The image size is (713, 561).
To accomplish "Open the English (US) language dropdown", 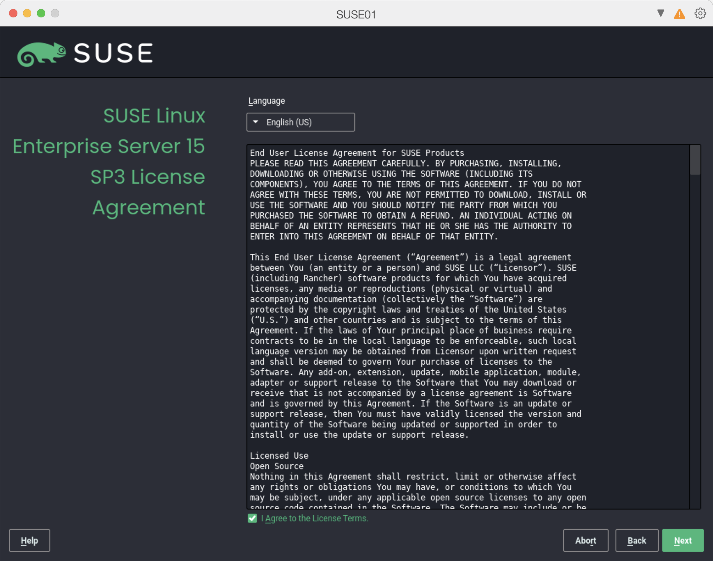I will [x=301, y=122].
